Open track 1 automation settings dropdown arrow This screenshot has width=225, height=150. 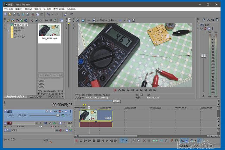[63, 111]
